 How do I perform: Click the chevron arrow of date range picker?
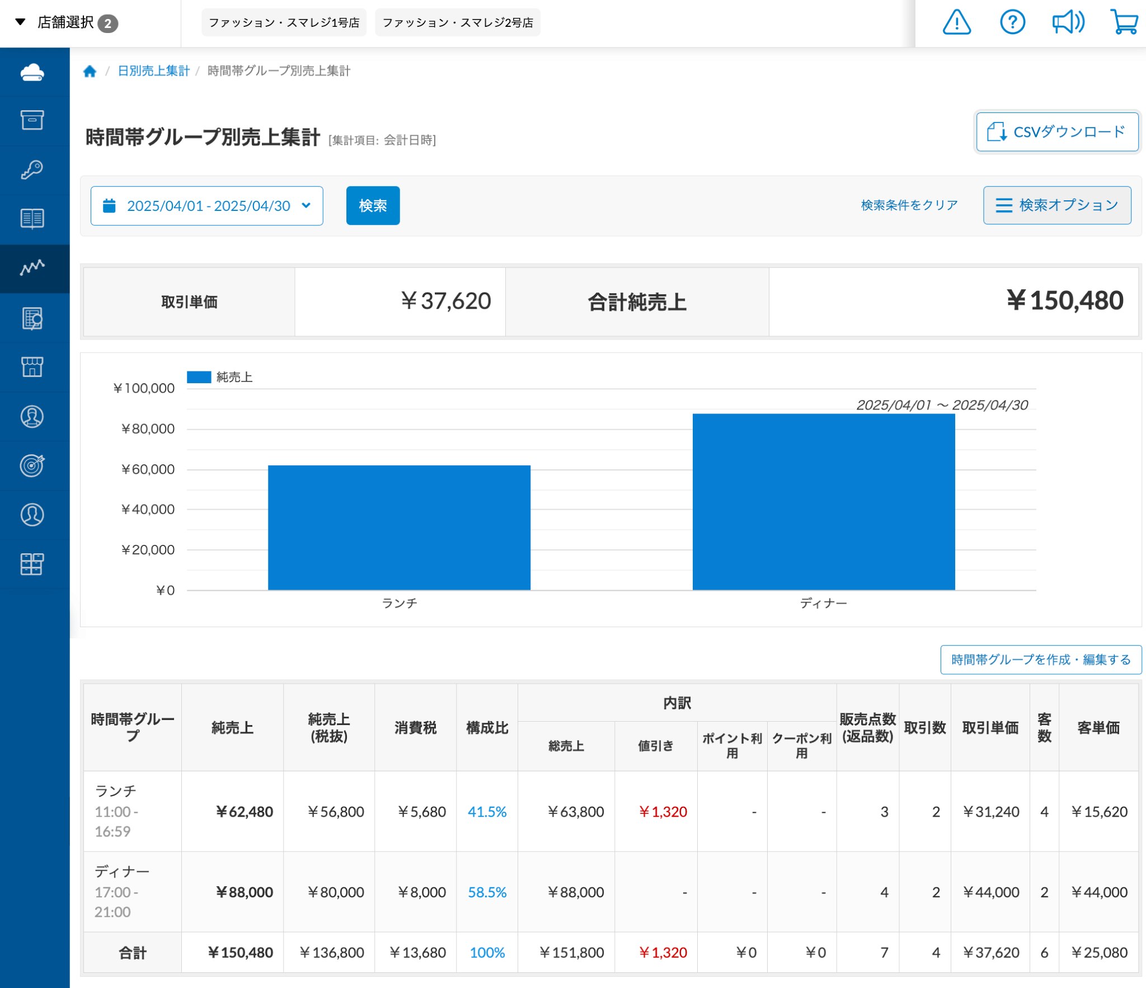pyautogui.click(x=306, y=205)
